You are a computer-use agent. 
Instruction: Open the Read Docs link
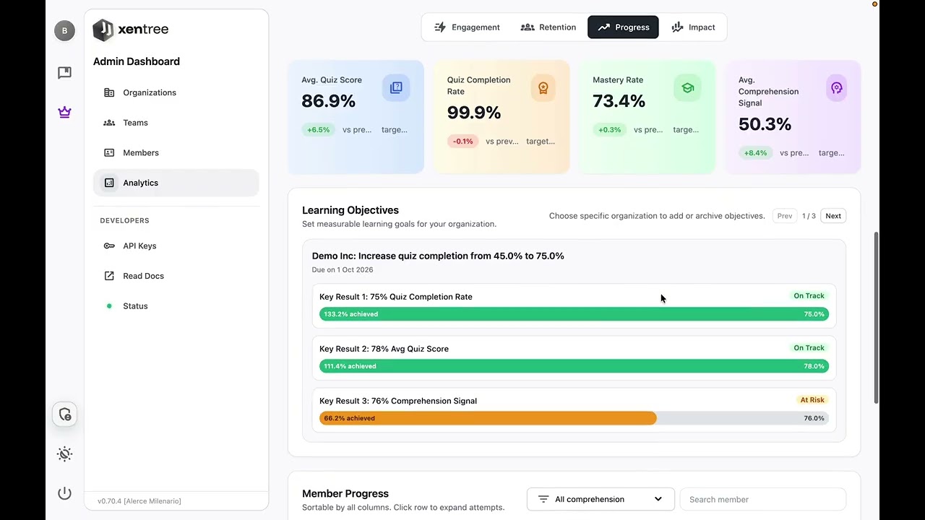click(176, 276)
